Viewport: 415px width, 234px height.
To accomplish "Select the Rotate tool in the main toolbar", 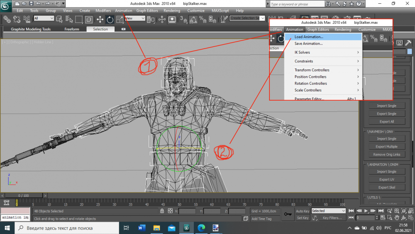I will [x=110, y=19].
